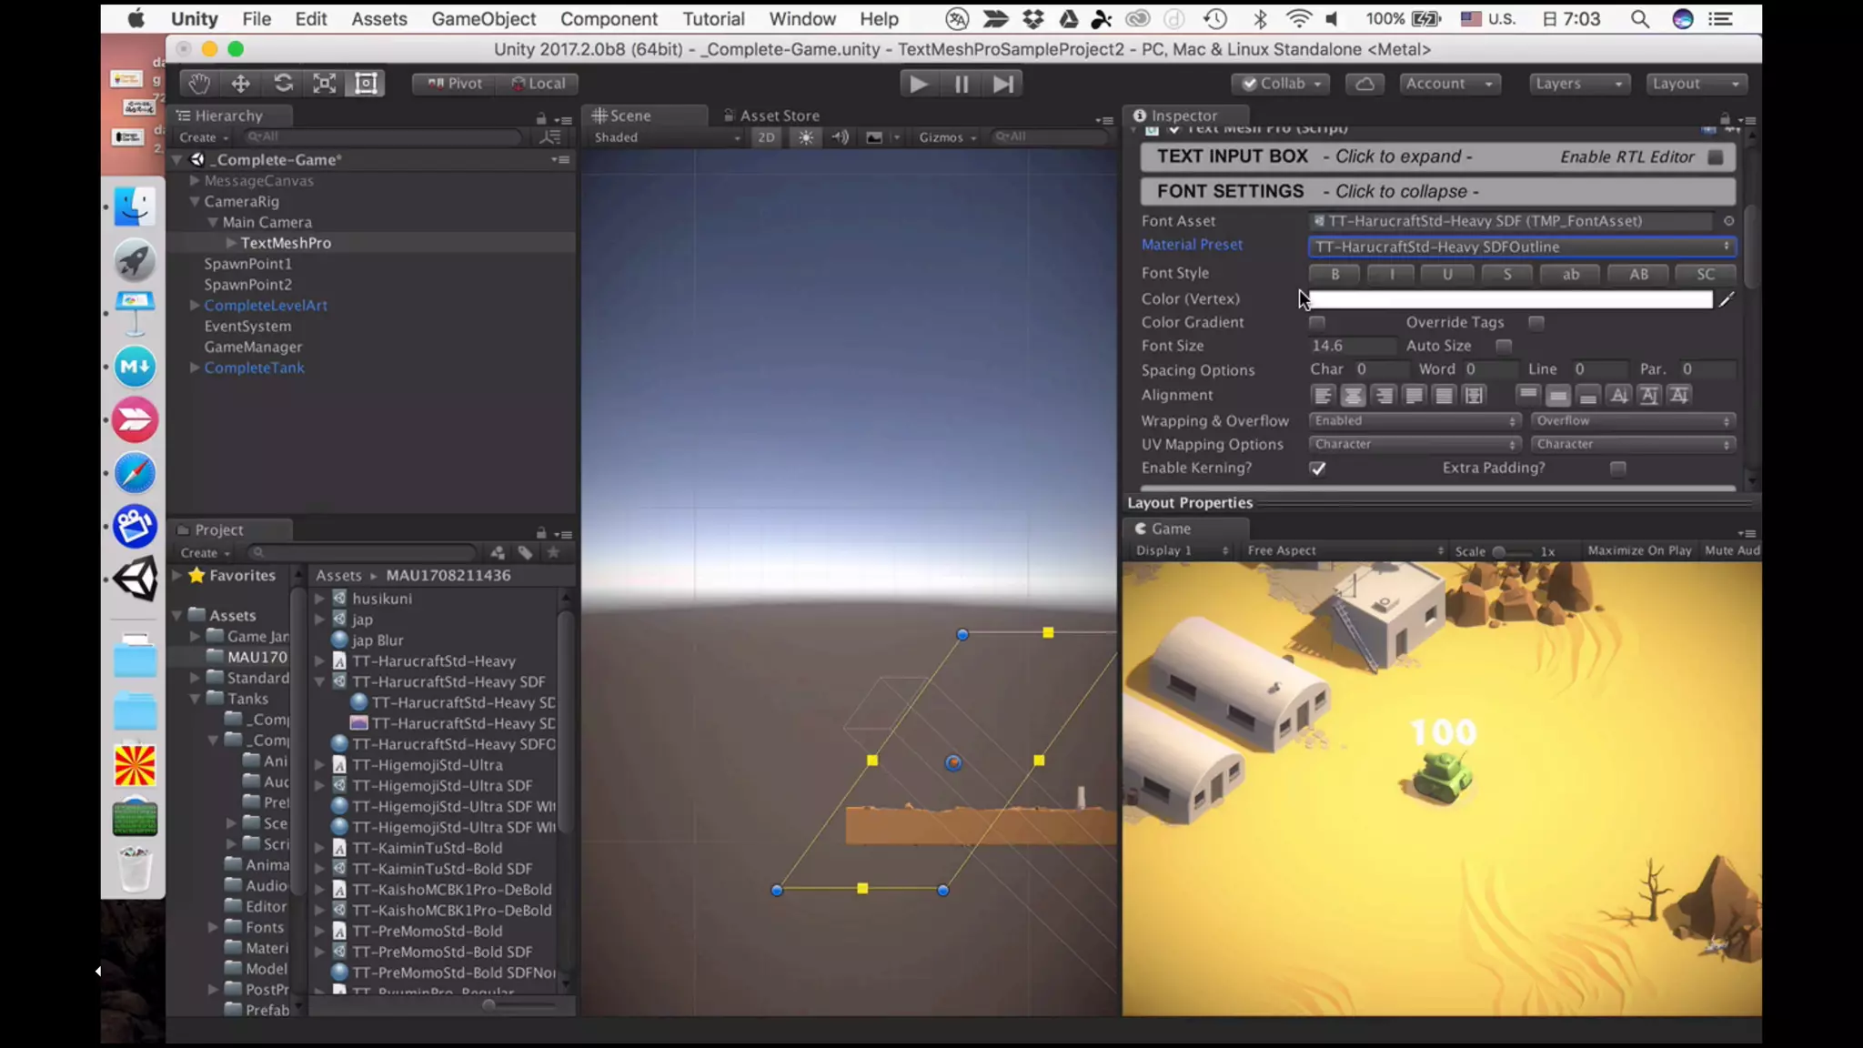Viewport: 1863px width, 1048px height.
Task: Select the Move tool
Action: click(240, 84)
